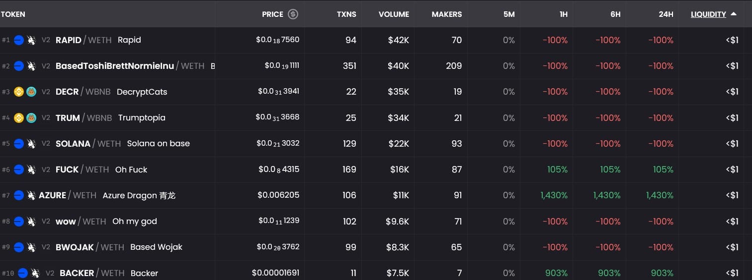
Task: Click the 1H column header
Action: [563, 14]
